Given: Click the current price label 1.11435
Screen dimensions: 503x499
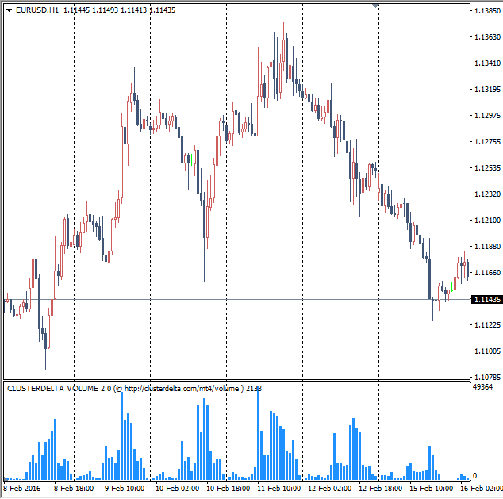Looking at the screenshot, I should 487,300.
